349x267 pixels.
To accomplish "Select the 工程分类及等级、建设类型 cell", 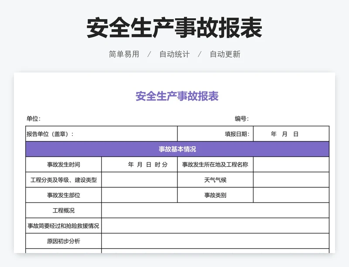I will (x=63, y=180).
